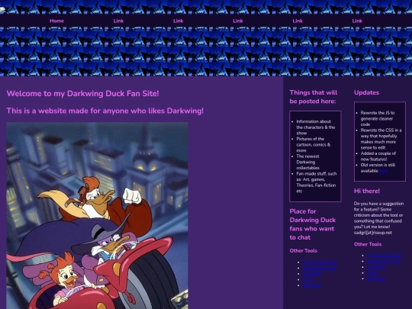Open HTML Cheatsheet link under Hi there! section

tap(384, 256)
